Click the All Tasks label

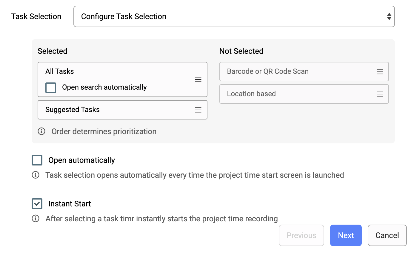tap(60, 71)
